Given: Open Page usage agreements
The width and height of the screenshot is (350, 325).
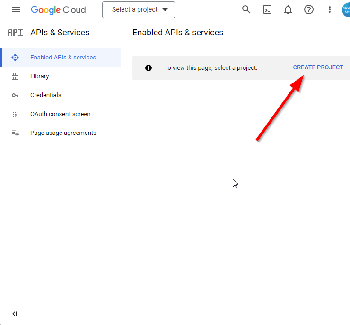Looking at the screenshot, I should [63, 133].
